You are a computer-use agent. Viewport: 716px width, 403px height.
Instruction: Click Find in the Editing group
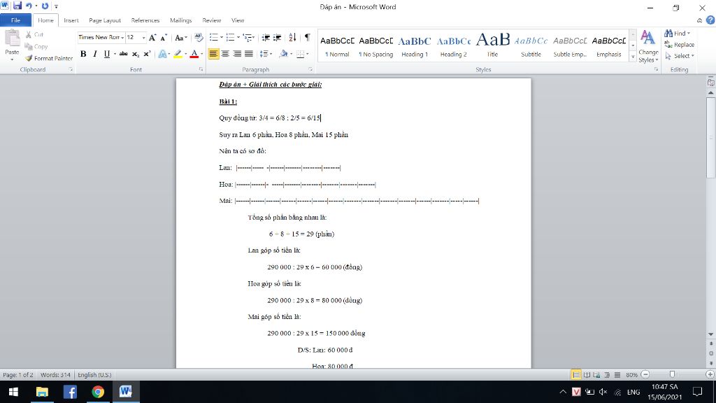pyautogui.click(x=677, y=34)
